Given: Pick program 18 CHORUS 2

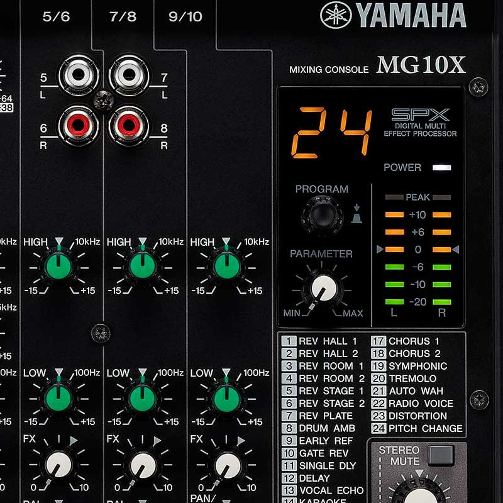Looking at the screenshot, I should 406,353.
